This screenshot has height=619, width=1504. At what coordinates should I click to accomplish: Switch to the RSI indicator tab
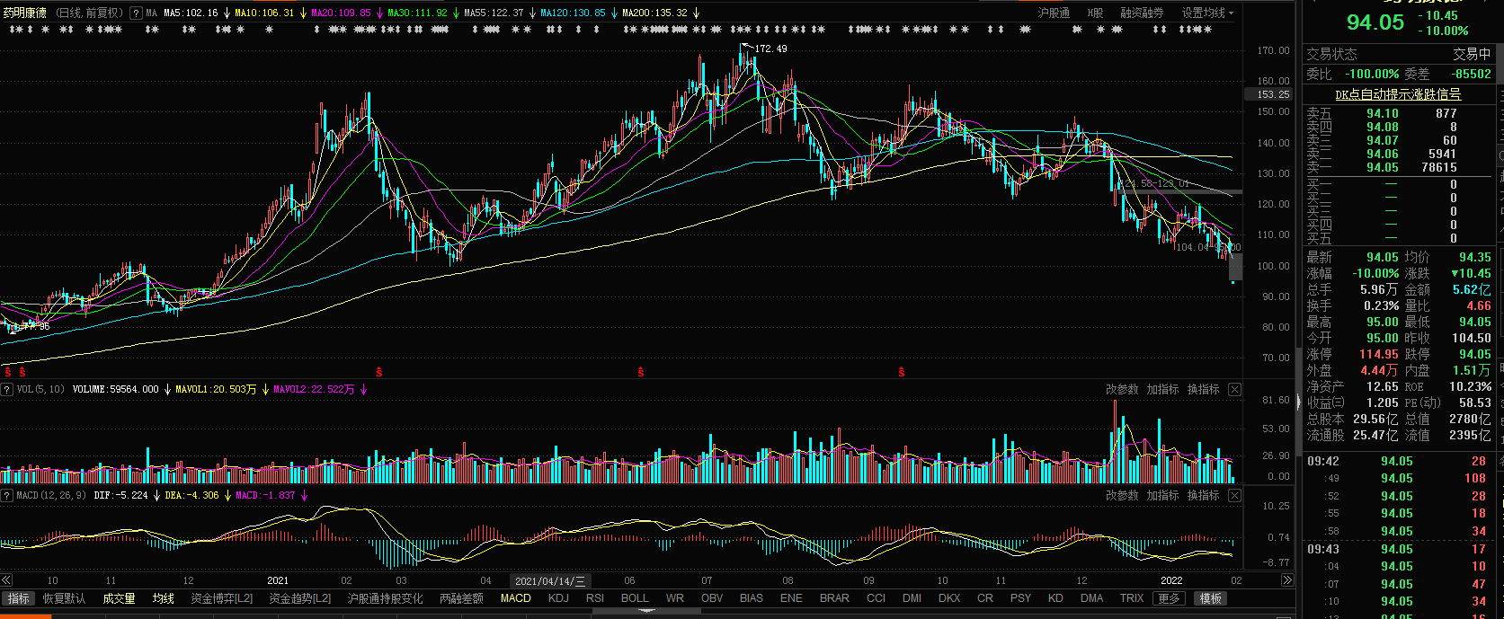click(595, 598)
